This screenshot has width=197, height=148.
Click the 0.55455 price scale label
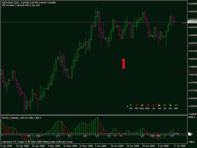point(193,106)
